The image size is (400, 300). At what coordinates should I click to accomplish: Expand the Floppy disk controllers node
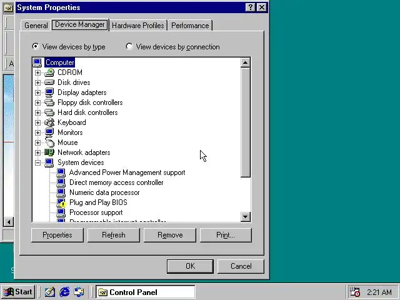click(x=37, y=102)
